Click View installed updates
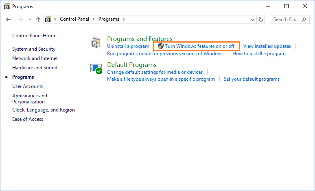This screenshot has height=191, width=315. [x=267, y=46]
